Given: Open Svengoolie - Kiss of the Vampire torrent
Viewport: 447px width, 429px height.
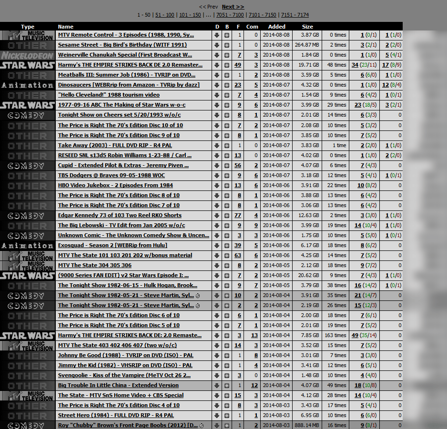Looking at the screenshot, I should pos(124,375).
